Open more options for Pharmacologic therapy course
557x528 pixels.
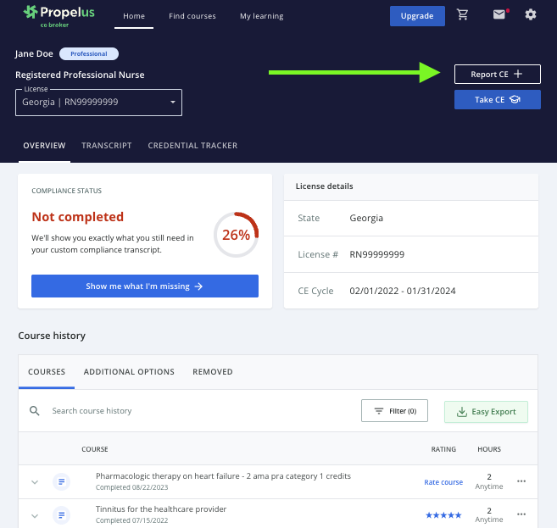[x=521, y=481]
